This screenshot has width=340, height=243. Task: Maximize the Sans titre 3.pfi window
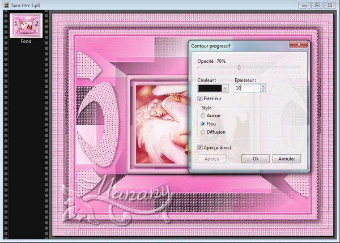[x=317, y=6]
